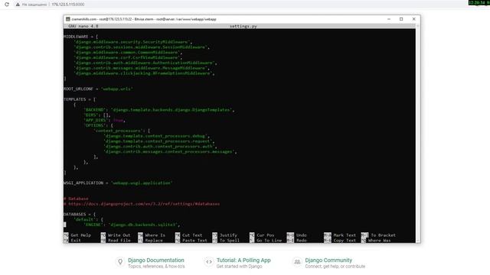Click the XFrameOptionsMiddleware line

pos(144,73)
